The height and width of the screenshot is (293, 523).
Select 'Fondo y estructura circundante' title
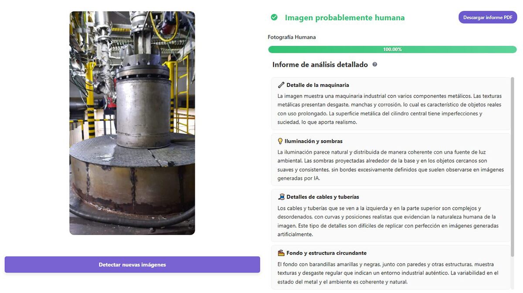pos(326,253)
